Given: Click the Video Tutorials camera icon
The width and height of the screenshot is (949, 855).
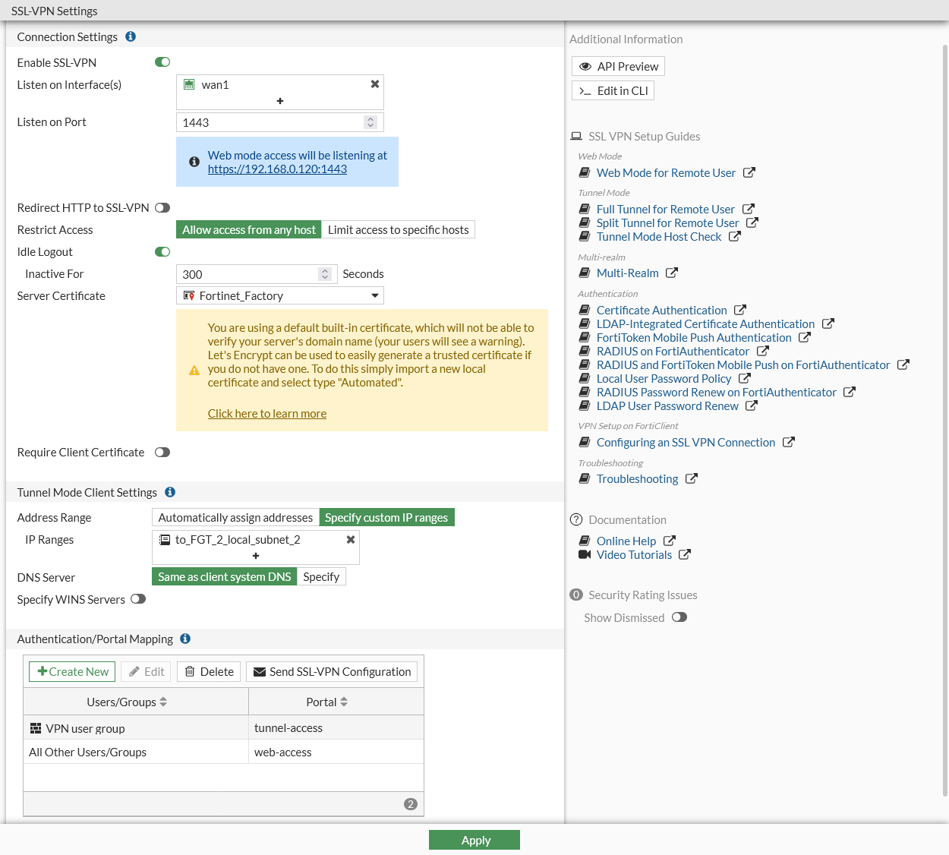Looking at the screenshot, I should pos(585,554).
